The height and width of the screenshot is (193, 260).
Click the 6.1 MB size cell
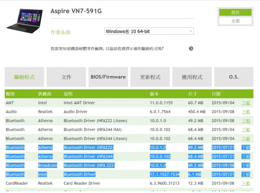point(194,174)
